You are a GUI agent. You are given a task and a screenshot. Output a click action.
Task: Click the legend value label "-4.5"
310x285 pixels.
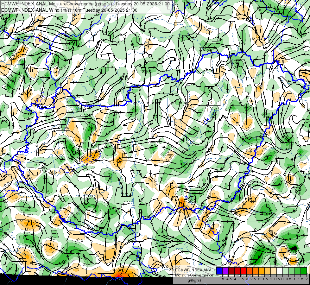point(229,279)
